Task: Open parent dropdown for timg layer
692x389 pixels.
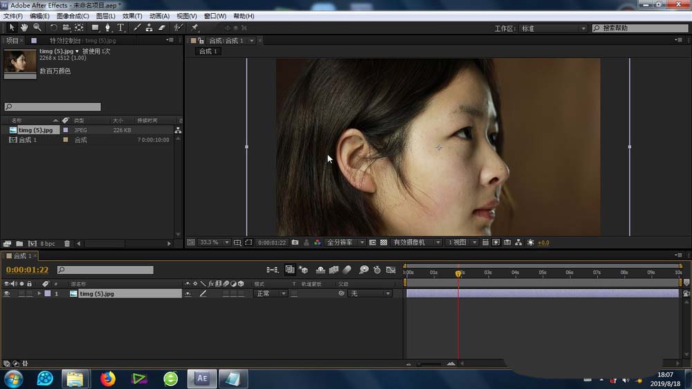Action: pos(370,293)
